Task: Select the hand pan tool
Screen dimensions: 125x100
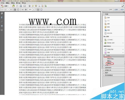Action: pos(18,9)
